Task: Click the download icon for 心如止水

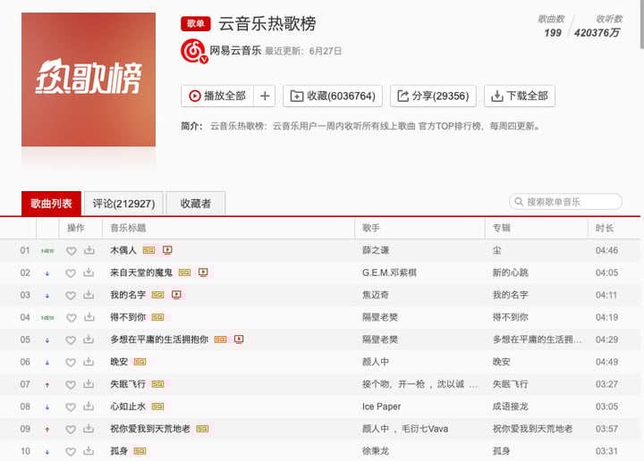Action: coord(89,407)
